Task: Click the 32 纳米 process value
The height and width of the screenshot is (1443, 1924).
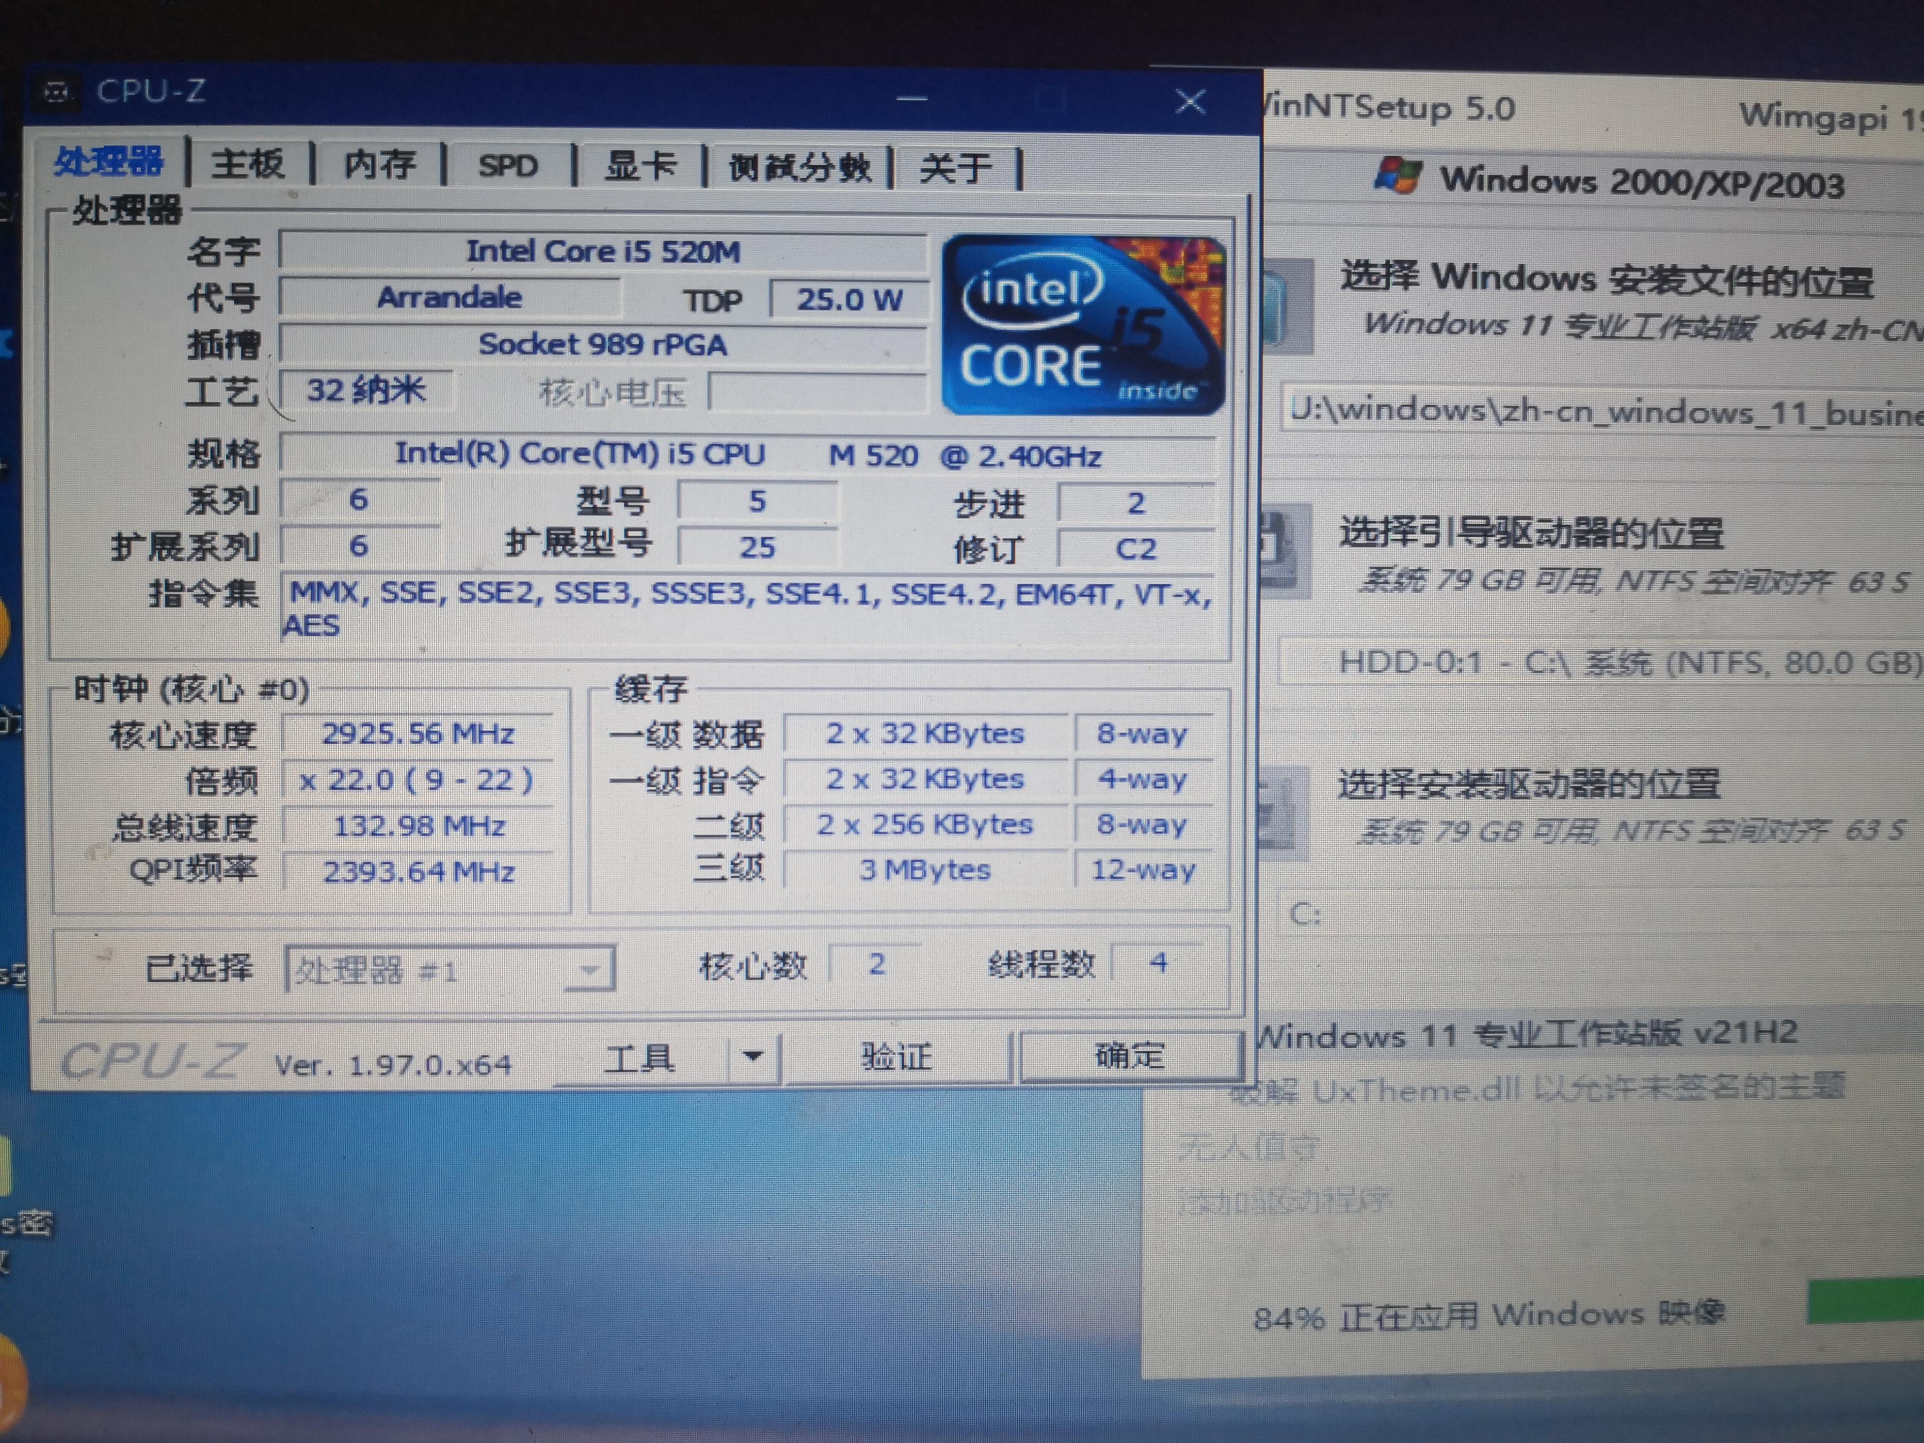Action: tap(366, 390)
